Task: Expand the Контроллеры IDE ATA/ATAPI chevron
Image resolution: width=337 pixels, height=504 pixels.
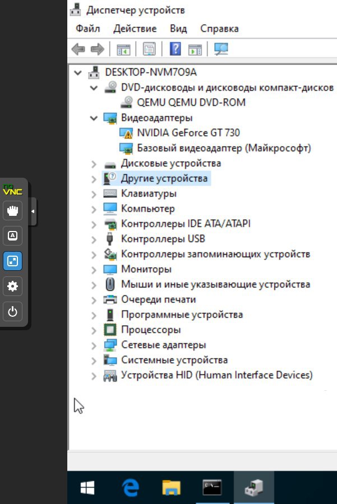Action: (94, 225)
